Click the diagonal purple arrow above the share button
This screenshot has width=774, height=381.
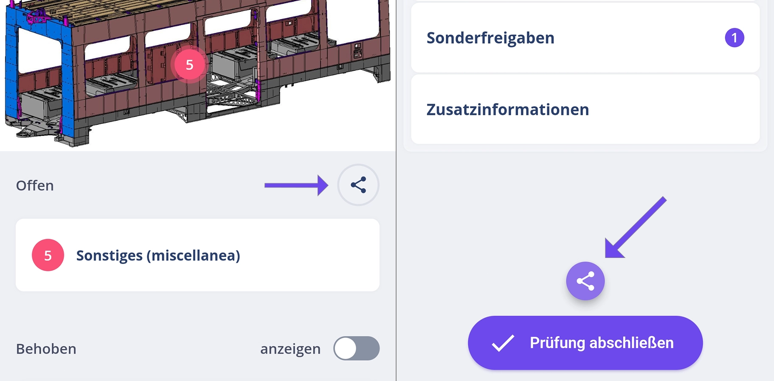pos(635,228)
